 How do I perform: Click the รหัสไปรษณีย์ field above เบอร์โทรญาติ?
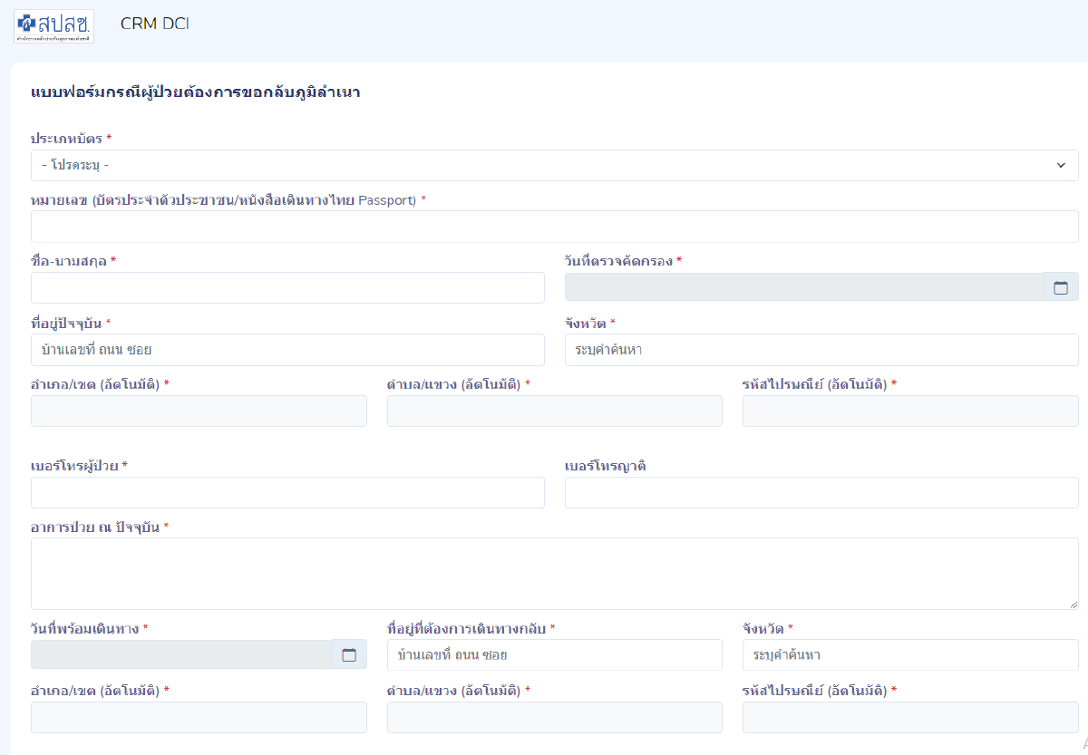coord(910,411)
